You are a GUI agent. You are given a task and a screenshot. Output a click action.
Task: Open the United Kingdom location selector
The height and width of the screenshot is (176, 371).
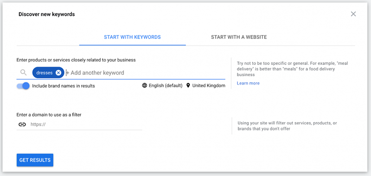tap(205, 85)
